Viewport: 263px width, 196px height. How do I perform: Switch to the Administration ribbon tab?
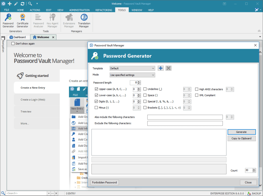(x=79, y=10)
